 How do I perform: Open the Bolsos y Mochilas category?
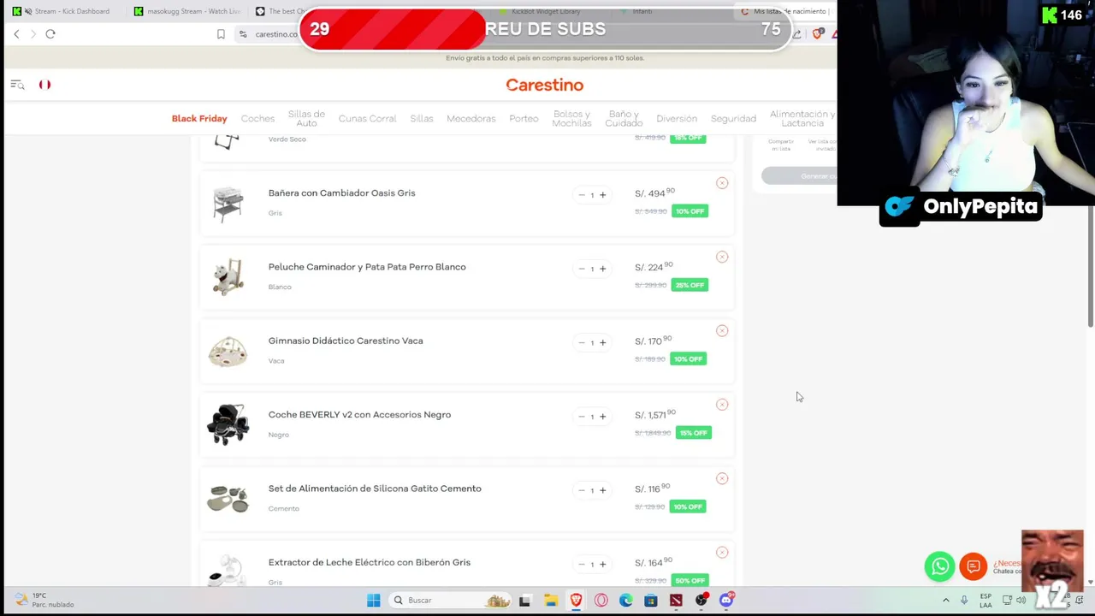[571, 119]
